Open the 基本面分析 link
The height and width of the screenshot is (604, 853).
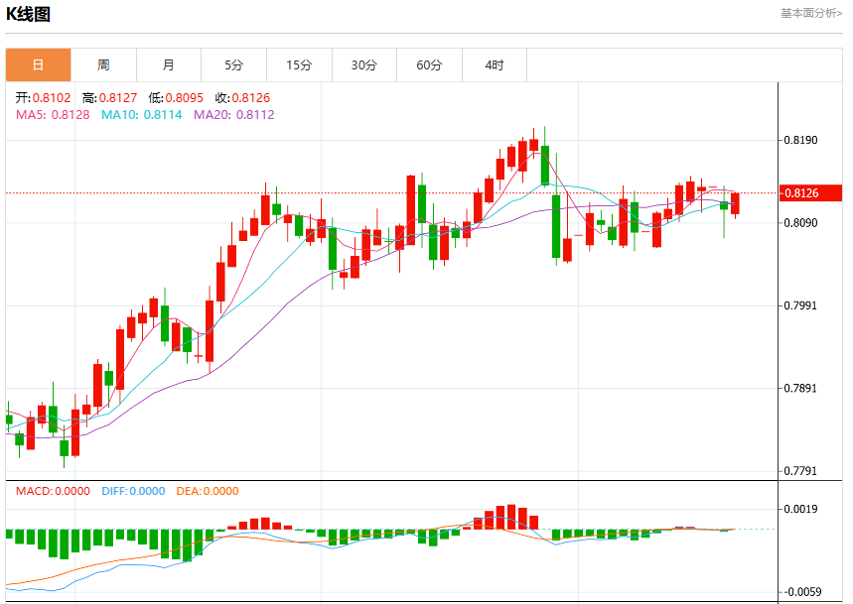click(x=811, y=13)
